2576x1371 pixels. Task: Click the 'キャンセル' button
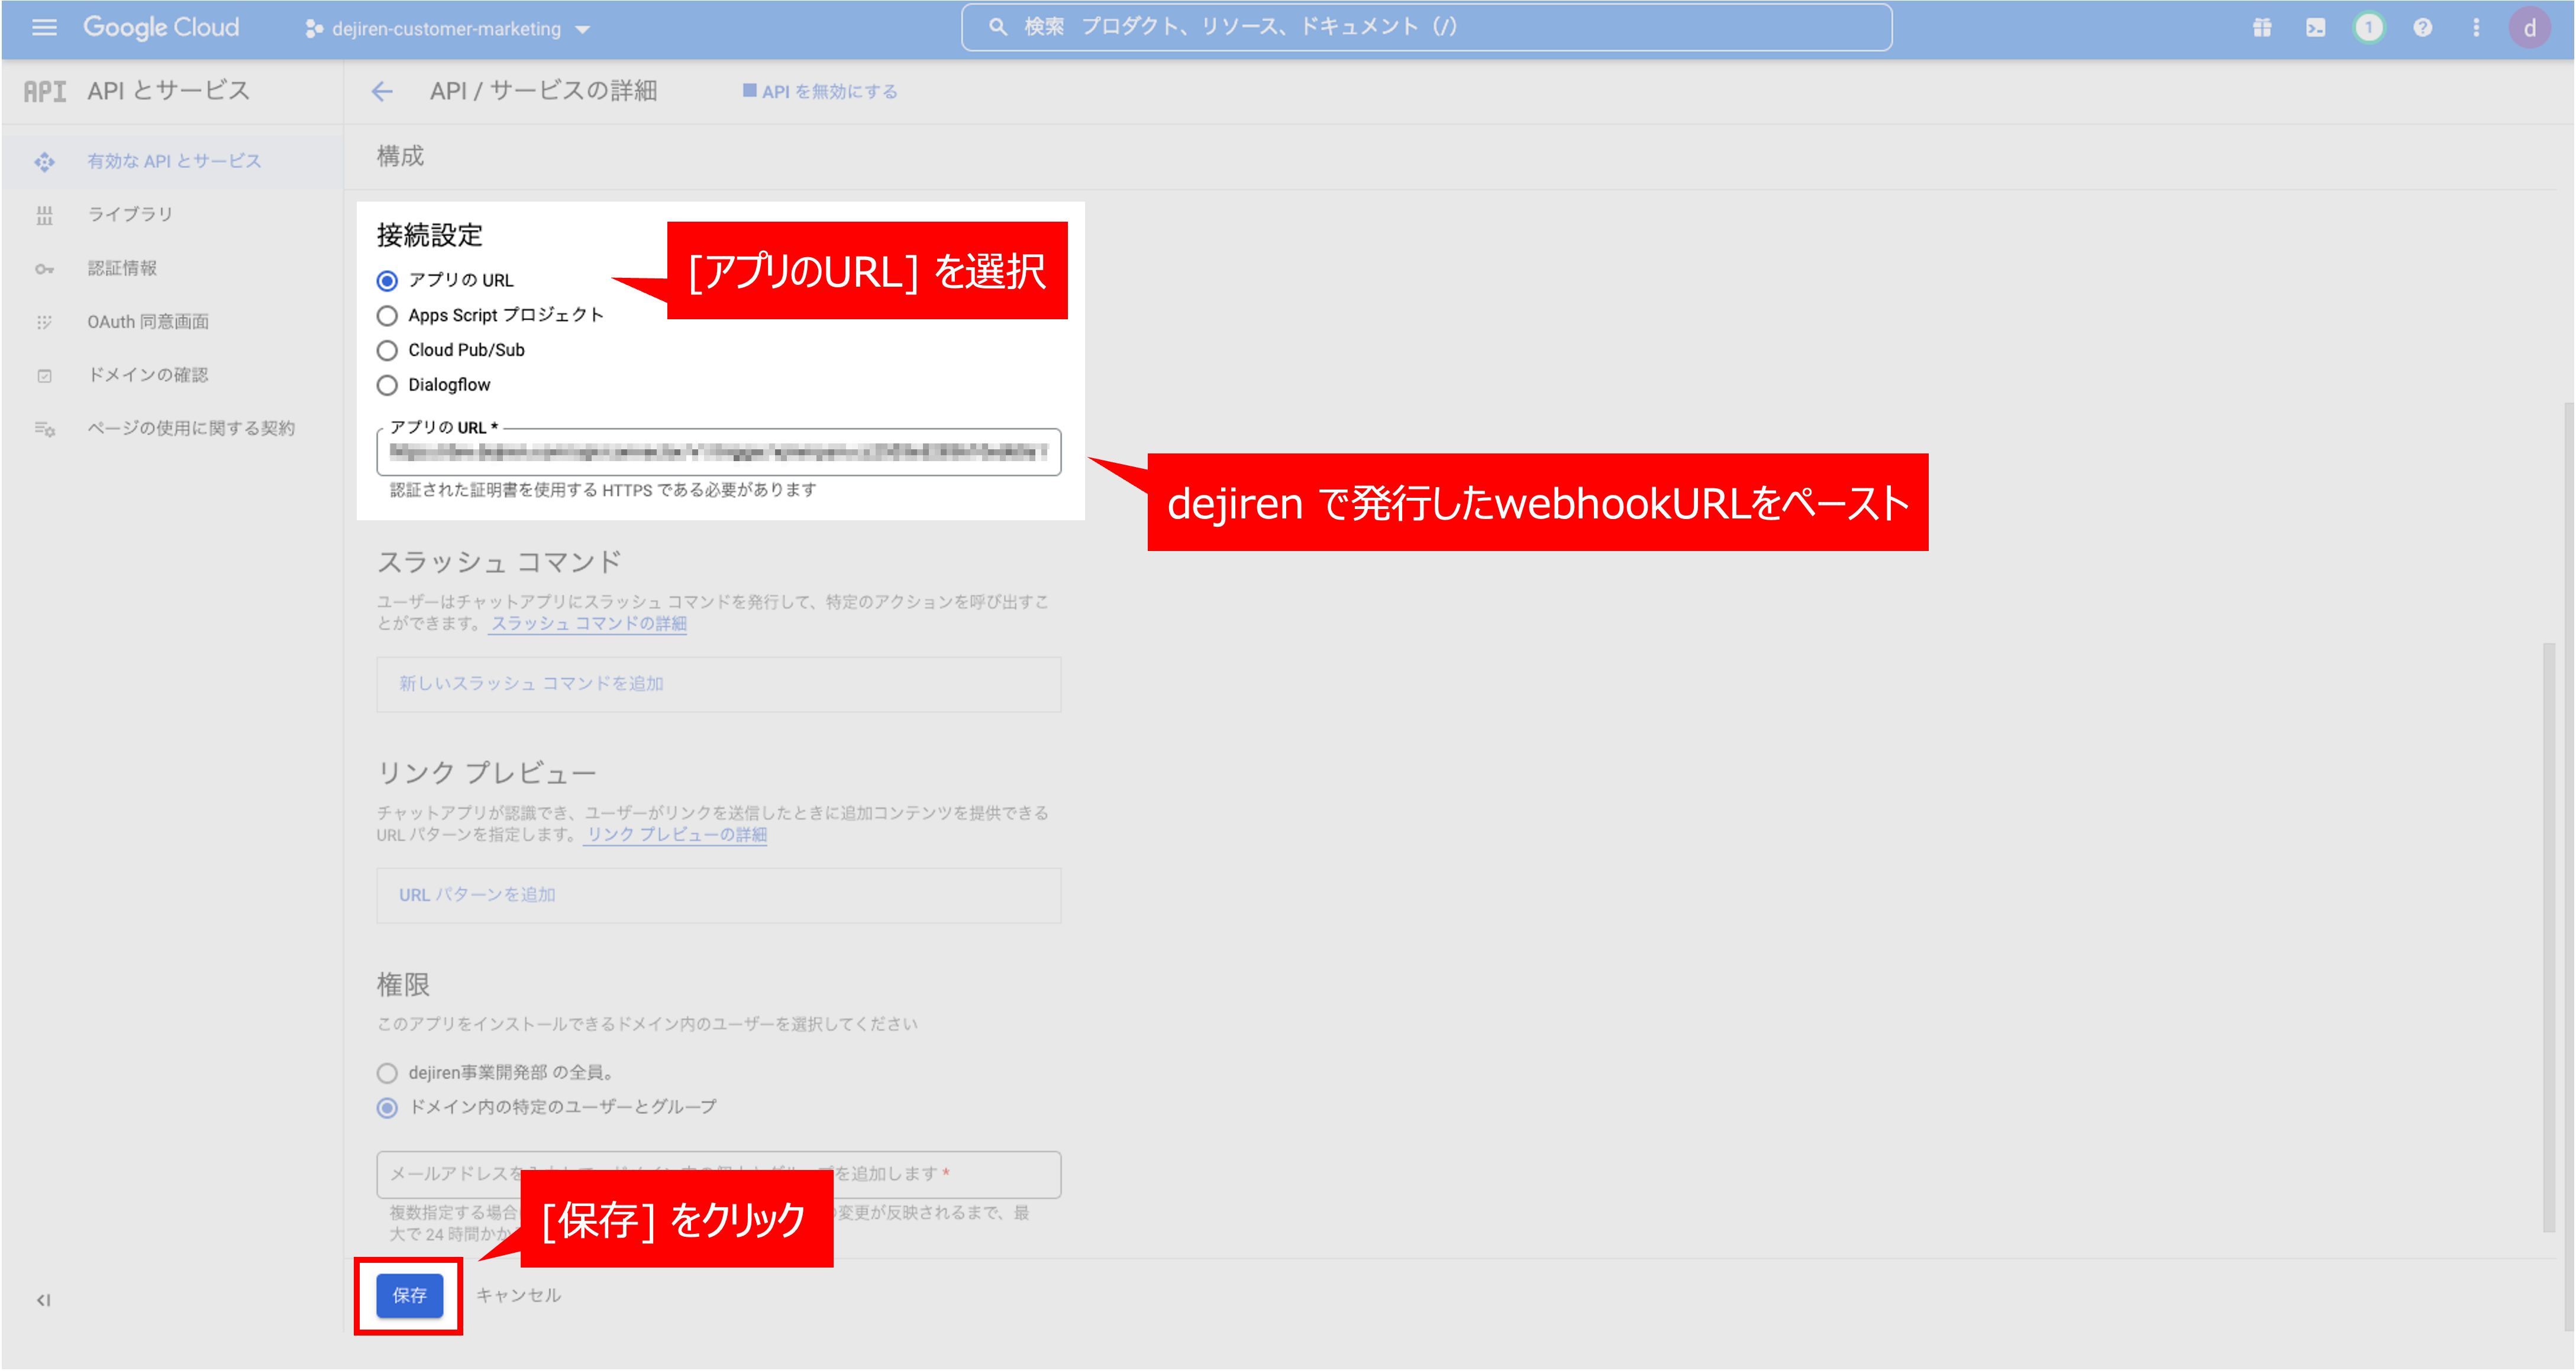pyautogui.click(x=518, y=1295)
